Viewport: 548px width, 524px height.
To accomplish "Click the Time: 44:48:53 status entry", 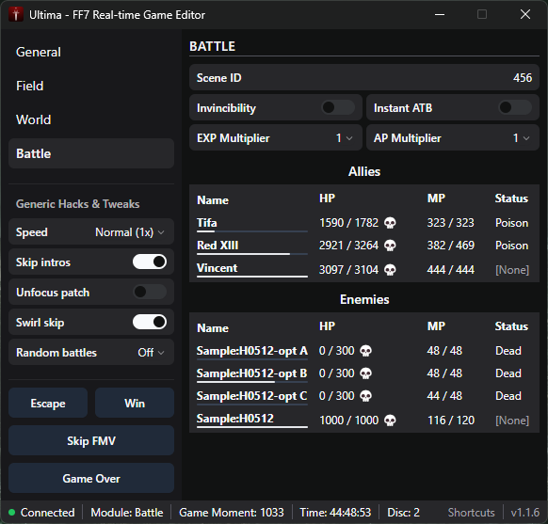I will (335, 513).
